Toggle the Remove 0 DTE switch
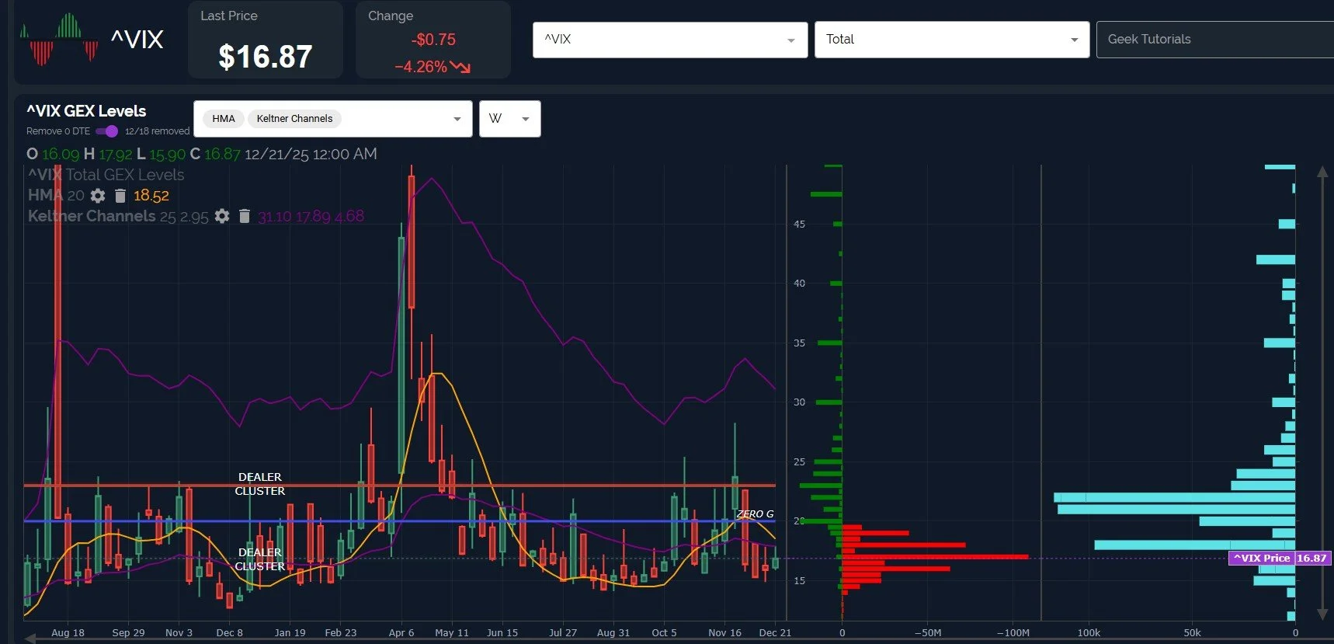Image resolution: width=1334 pixels, height=644 pixels. (x=107, y=131)
